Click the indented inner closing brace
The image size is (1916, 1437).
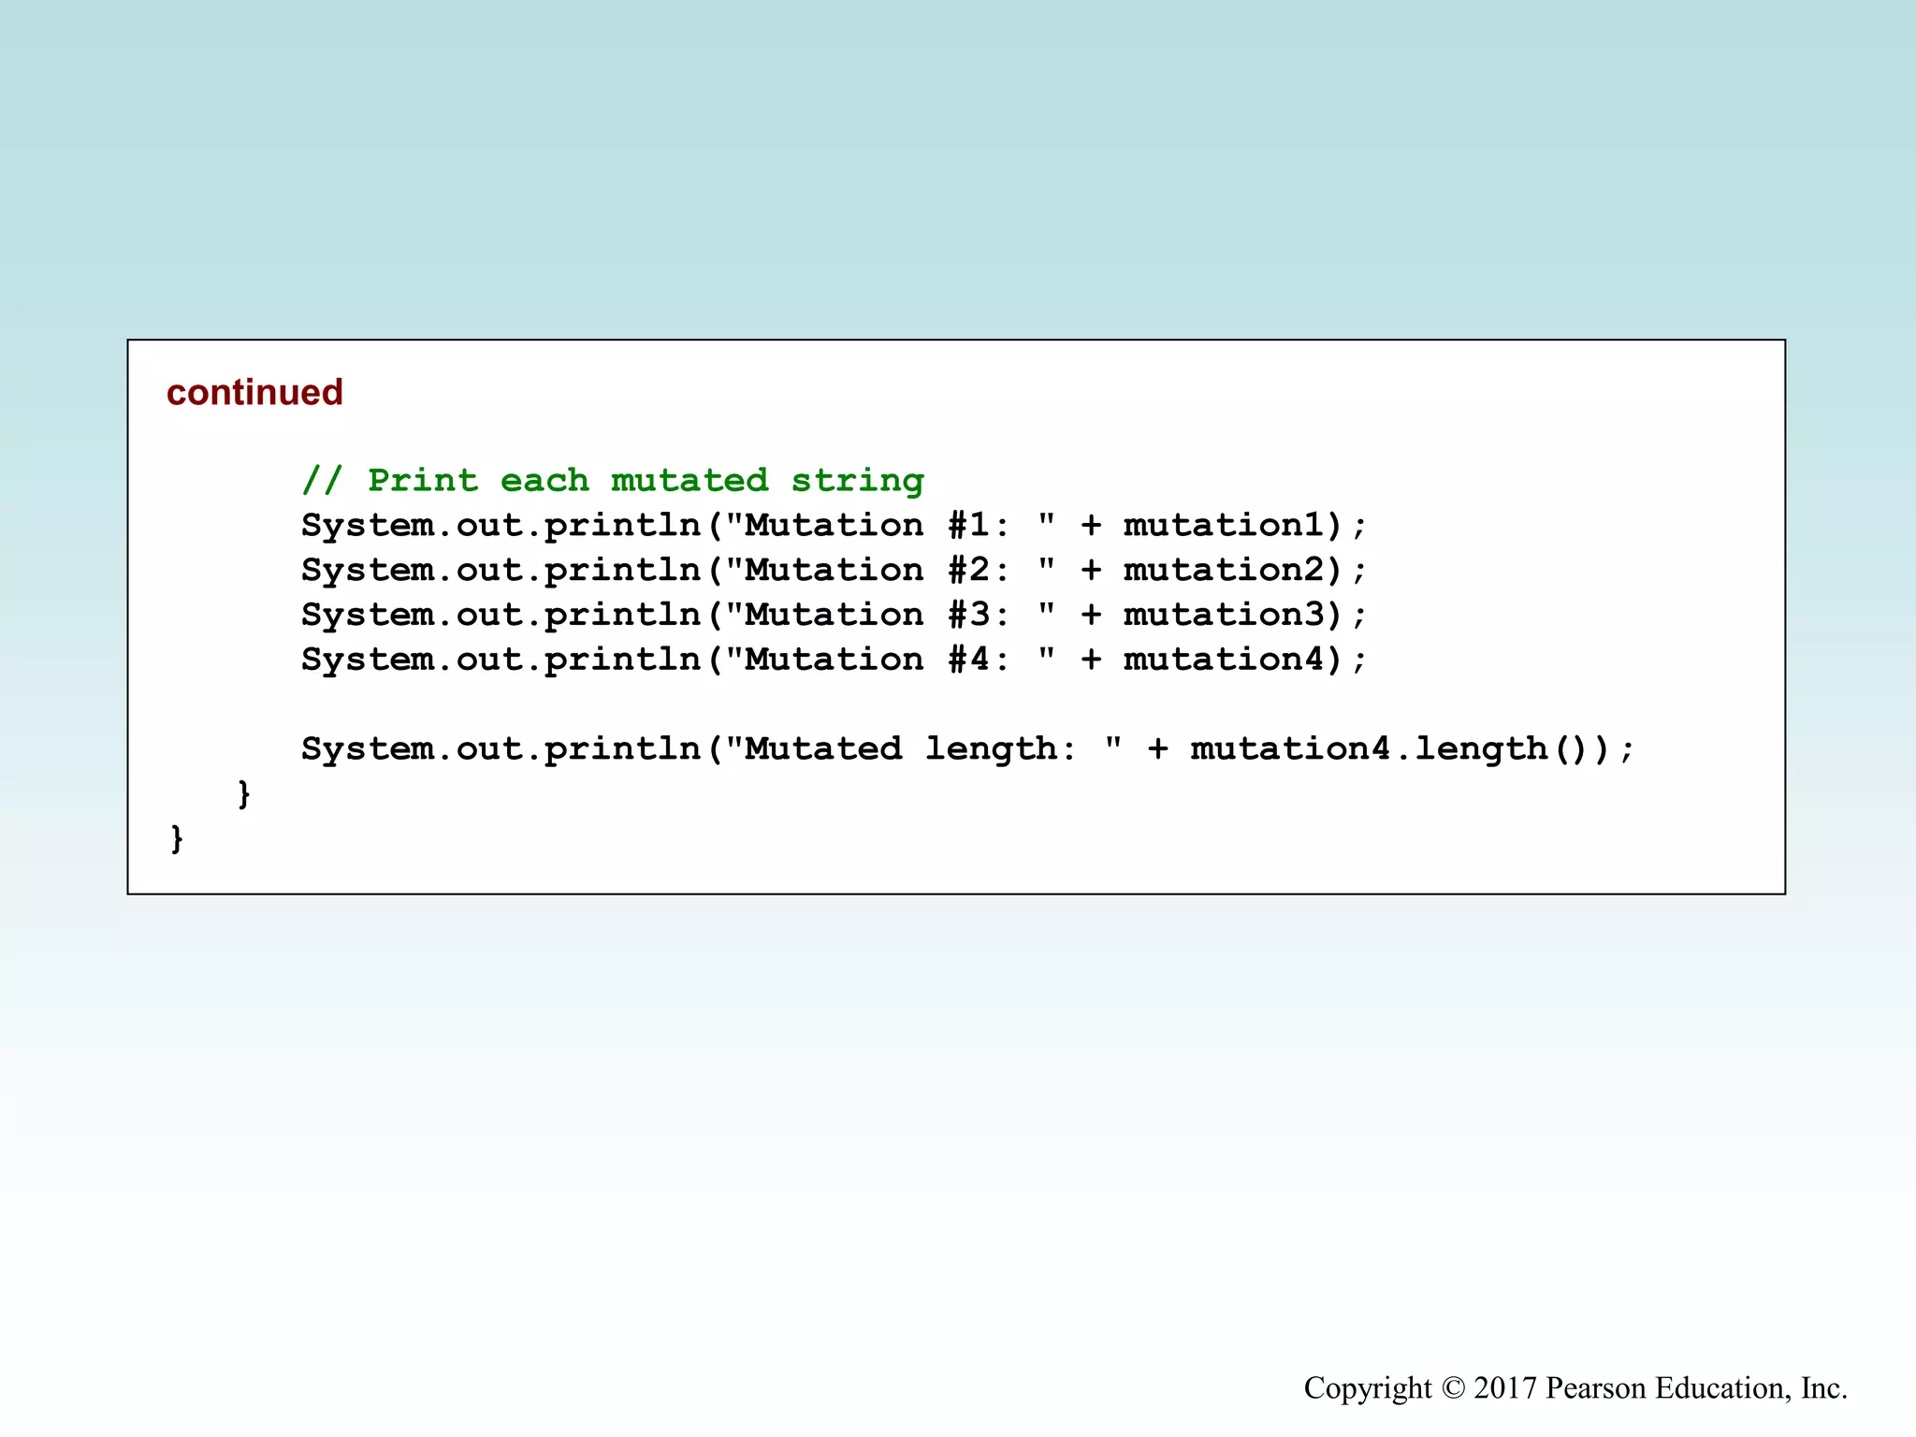(x=244, y=794)
